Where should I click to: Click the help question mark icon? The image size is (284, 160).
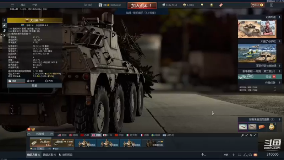(x=271, y=5)
